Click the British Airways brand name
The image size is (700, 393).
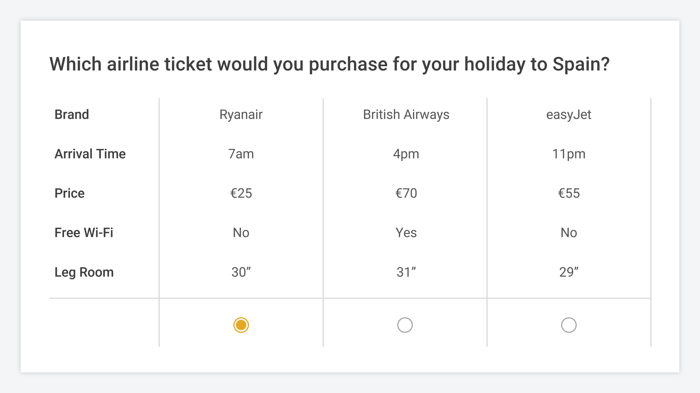coord(406,115)
